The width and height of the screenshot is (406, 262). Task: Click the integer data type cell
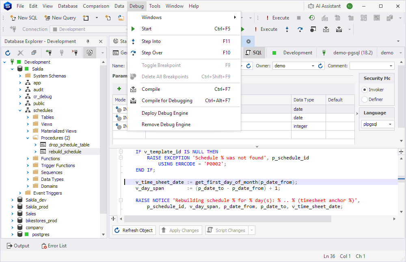coord(309,126)
